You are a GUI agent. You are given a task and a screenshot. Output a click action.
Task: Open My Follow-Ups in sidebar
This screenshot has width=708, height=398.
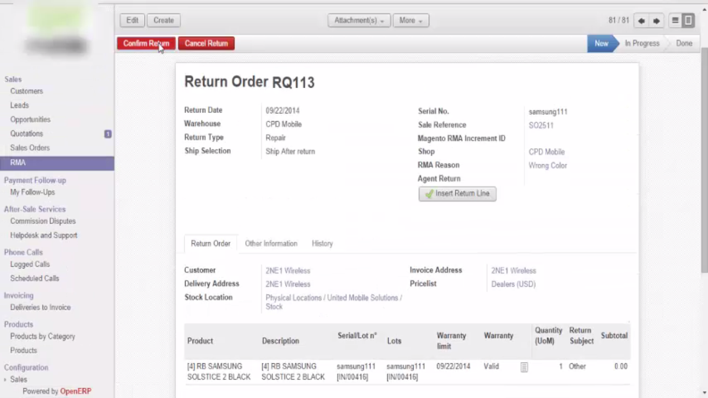click(32, 192)
